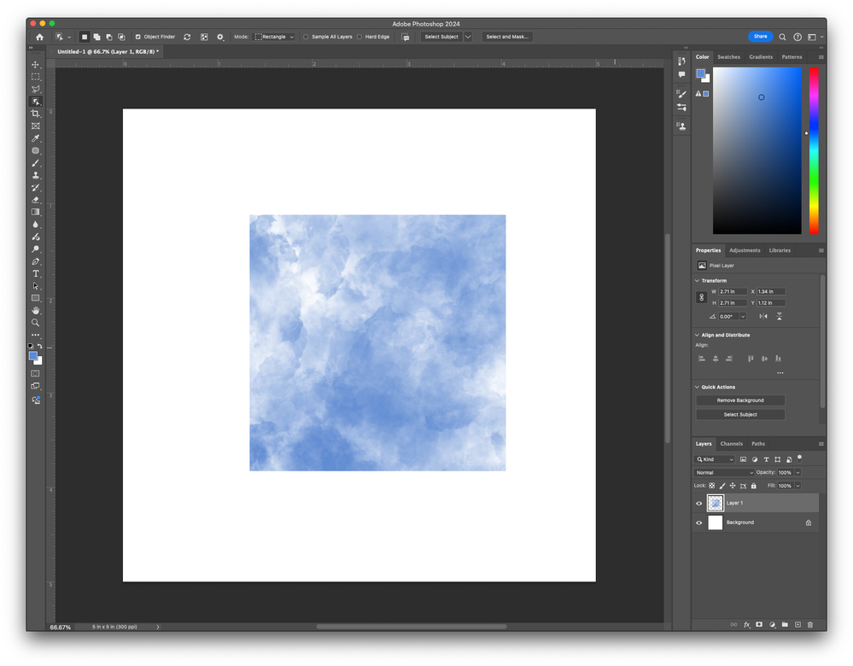Select the Clone Stamp tool
The width and height of the screenshot is (853, 666).
35,175
